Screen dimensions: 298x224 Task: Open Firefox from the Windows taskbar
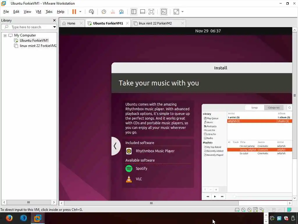coord(9,218)
